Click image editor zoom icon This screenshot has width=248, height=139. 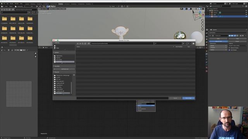point(35,53)
